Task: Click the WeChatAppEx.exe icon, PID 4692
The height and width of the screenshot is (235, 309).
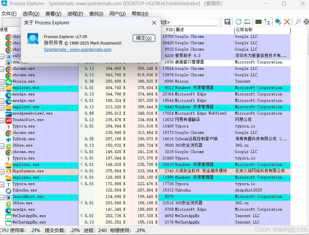Action: click(8, 216)
